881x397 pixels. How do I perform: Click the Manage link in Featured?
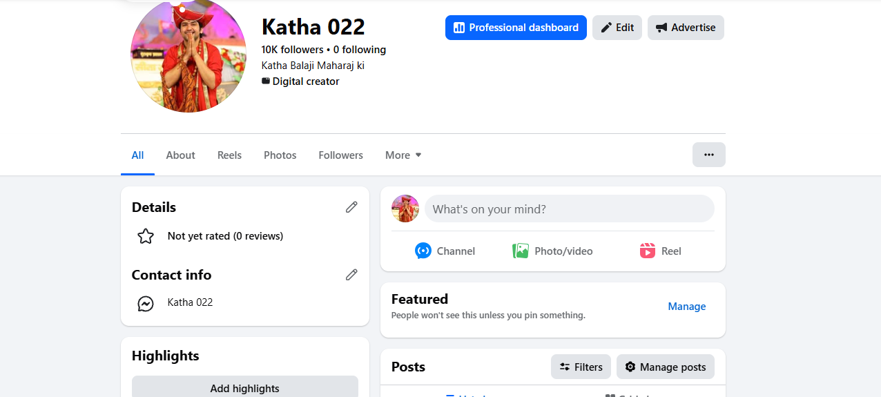pyautogui.click(x=687, y=307)
